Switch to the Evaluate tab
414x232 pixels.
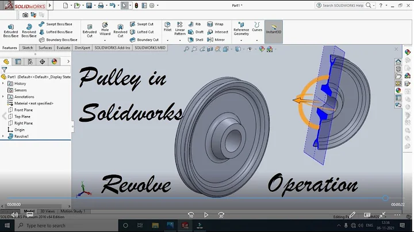tap(63, 48)
